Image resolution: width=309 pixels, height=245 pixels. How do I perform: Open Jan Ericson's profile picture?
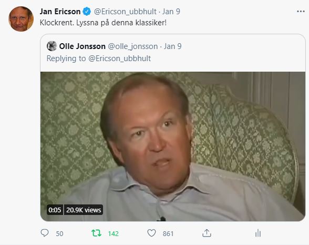[x=21, y=19]
